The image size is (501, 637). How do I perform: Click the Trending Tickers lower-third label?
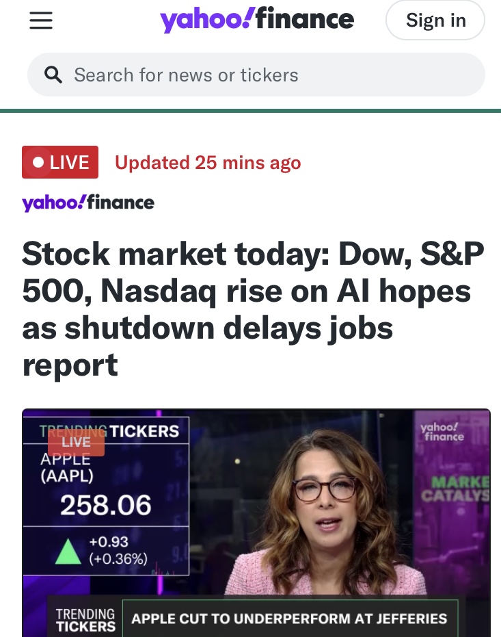point(85,619)
